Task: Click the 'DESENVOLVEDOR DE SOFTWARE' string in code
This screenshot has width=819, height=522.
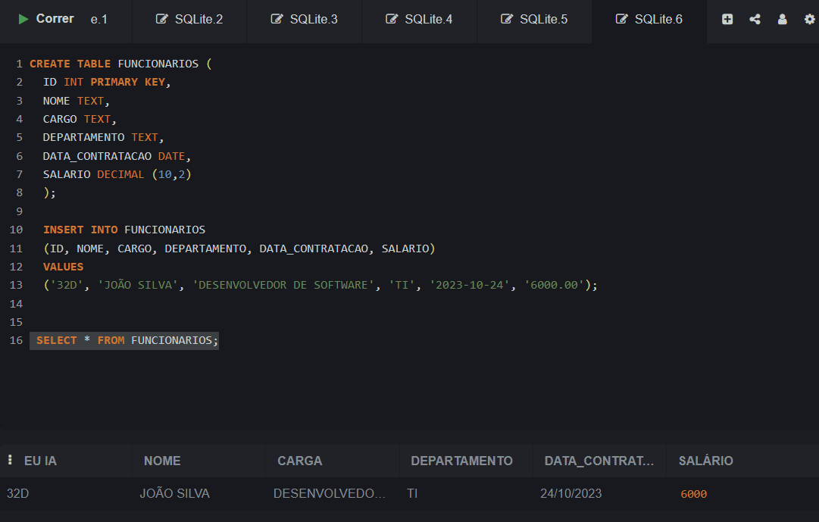Action: (x=283, y=286)
